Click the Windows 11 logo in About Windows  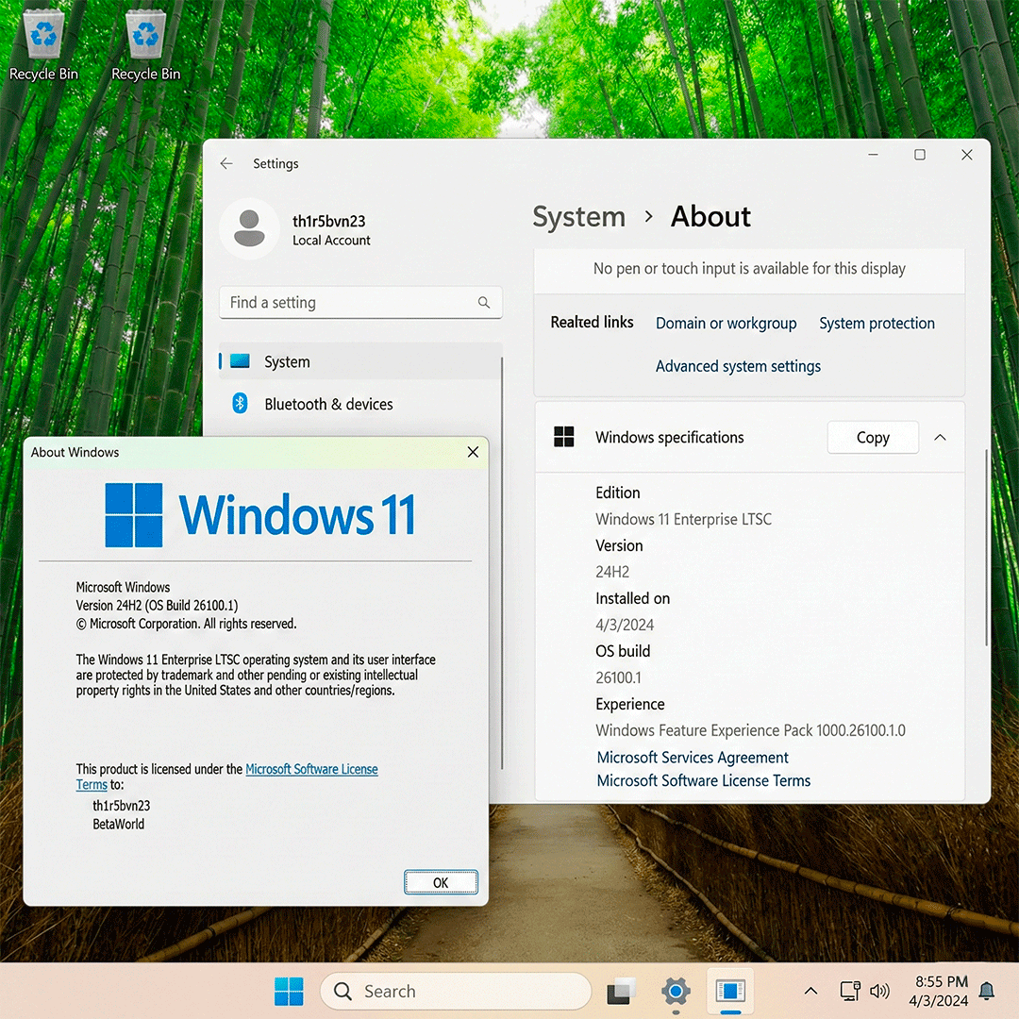point(260,515)
